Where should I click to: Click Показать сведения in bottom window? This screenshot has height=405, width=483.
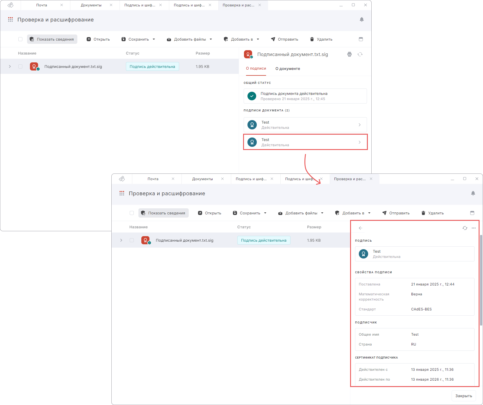[163, 213]
